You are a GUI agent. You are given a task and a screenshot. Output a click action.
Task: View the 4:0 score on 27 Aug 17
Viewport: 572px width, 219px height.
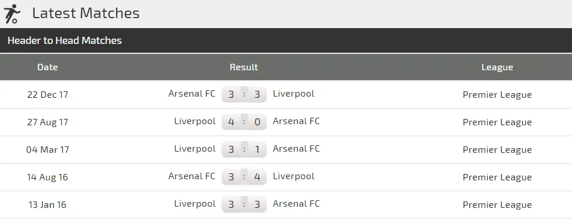click(x=244, y=122)
